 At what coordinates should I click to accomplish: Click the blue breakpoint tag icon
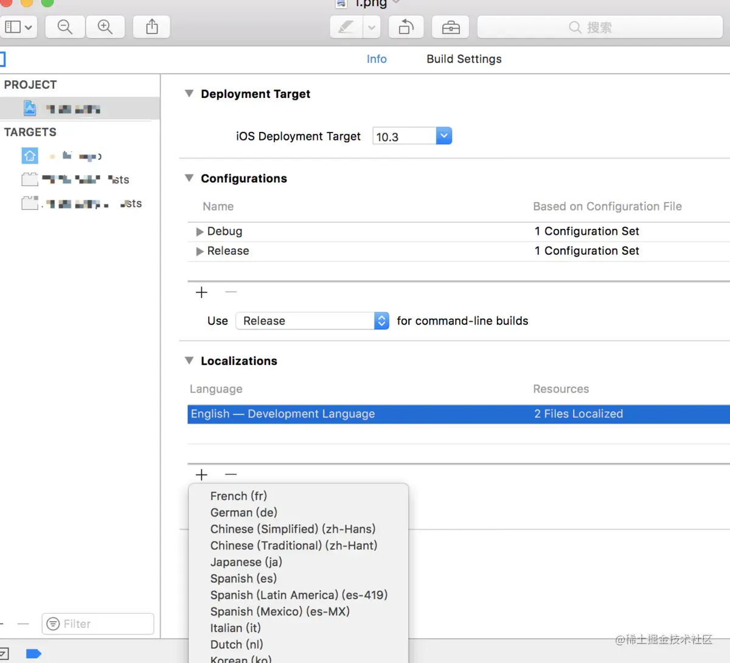tap(33, 654)
